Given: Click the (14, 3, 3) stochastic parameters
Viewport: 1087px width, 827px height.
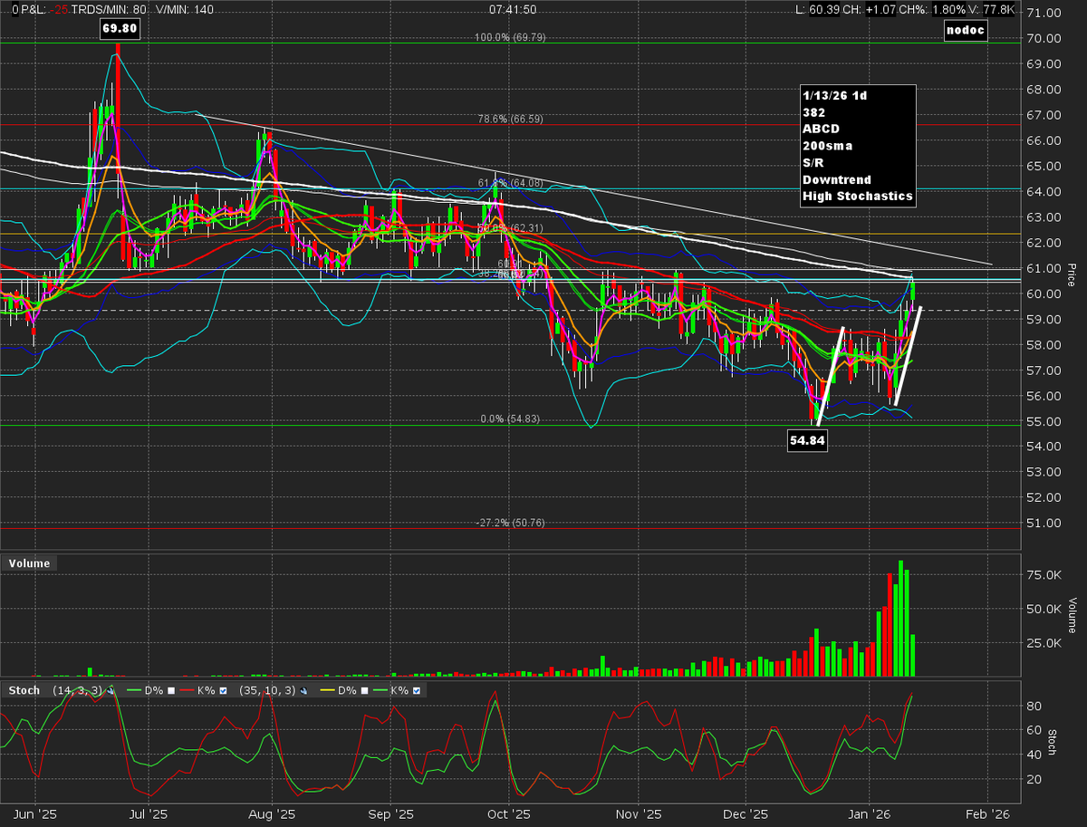Looking at the screenshot, I should pyautogui.click(x=76, y=690).
